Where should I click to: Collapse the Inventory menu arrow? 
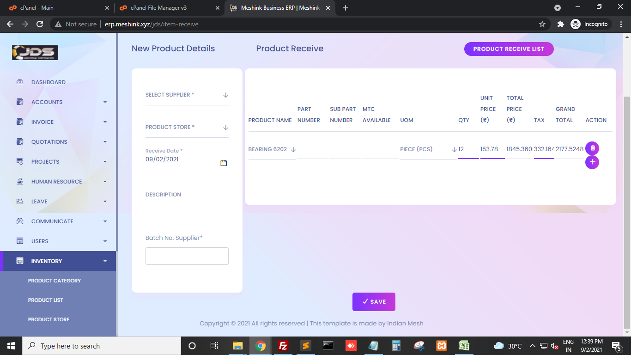coord(105,261)
